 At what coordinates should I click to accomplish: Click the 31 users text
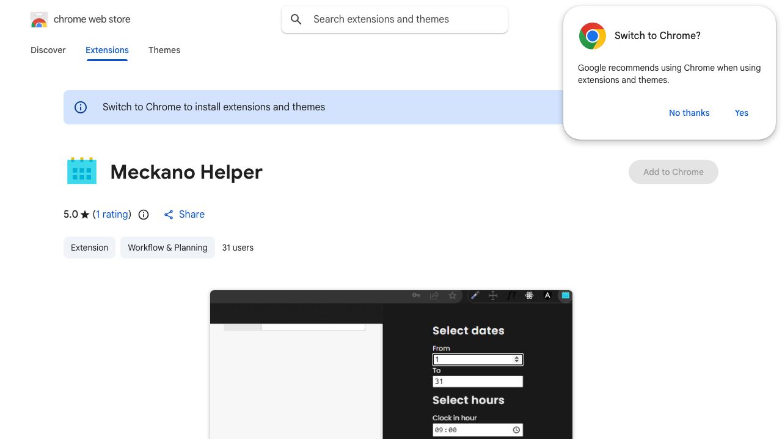pyautogui.click(x=238, y=248)
